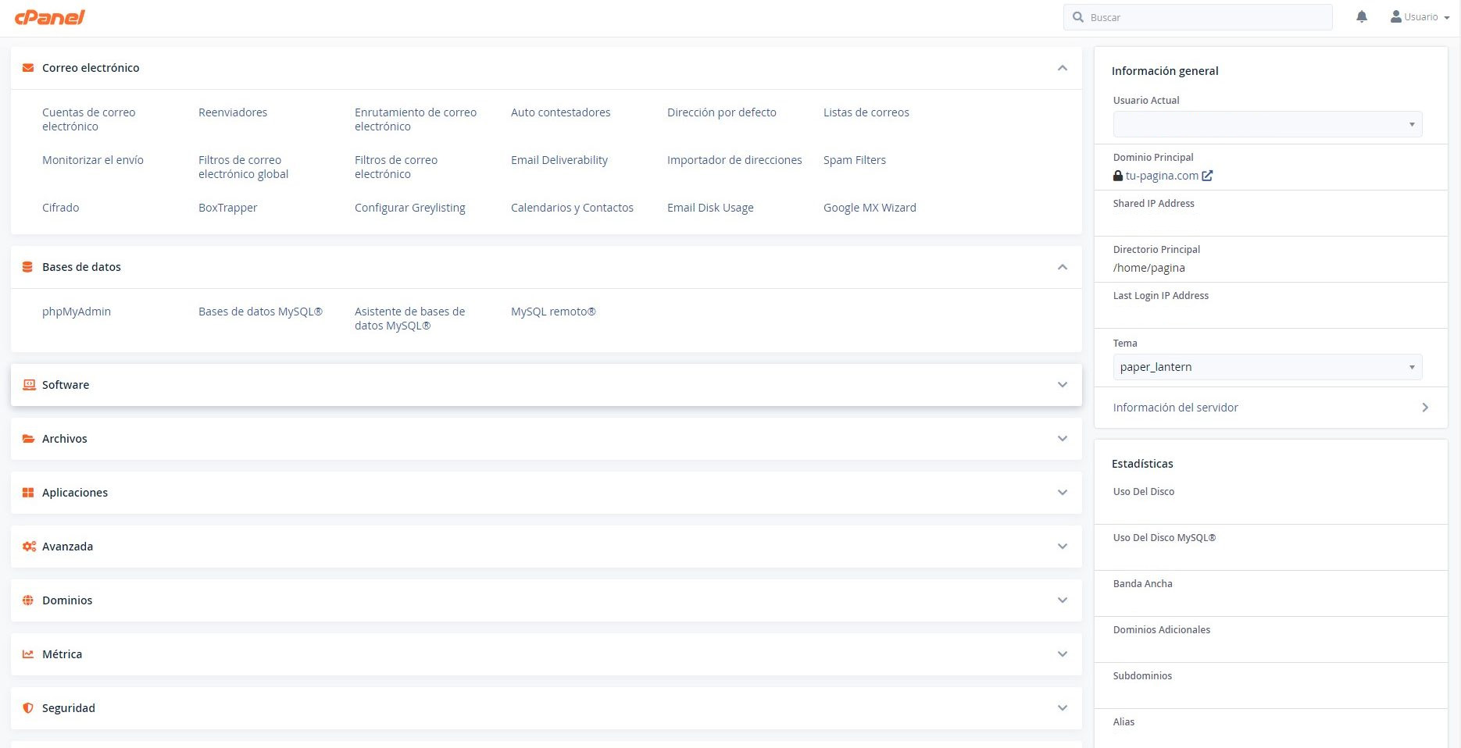Click the Archivos folder icon
This screenshot has height=748, width=1461.
click(28, 439)
